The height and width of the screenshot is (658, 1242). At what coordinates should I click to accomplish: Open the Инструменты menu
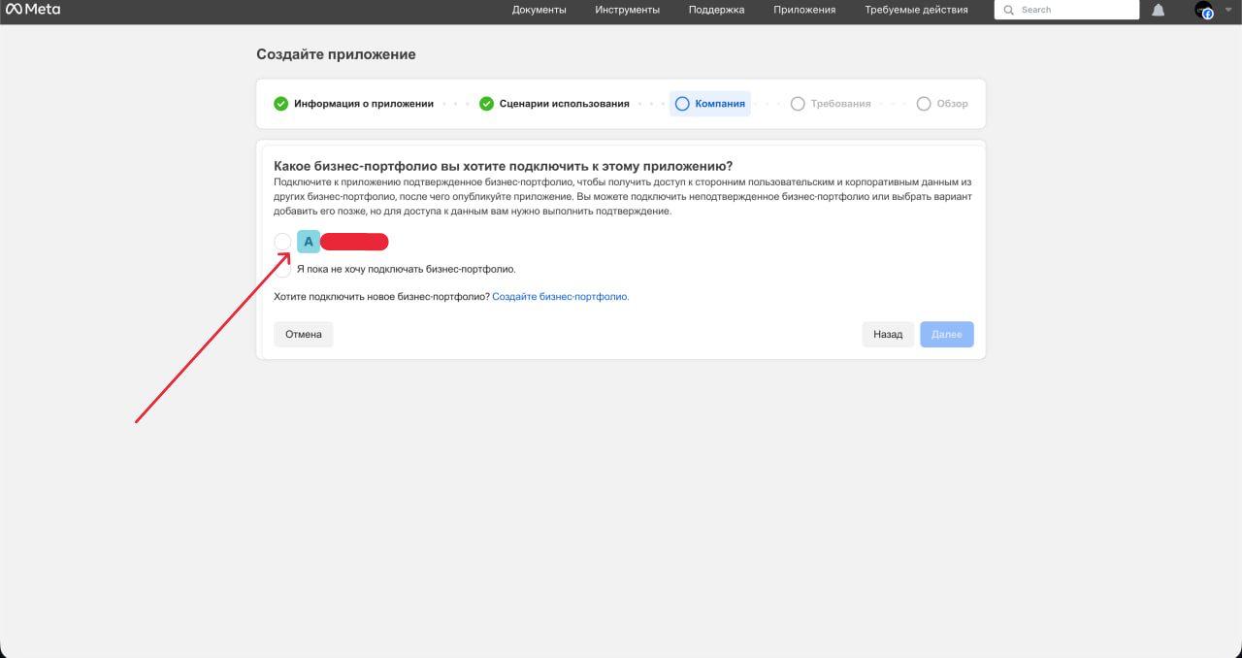(627, 10)
